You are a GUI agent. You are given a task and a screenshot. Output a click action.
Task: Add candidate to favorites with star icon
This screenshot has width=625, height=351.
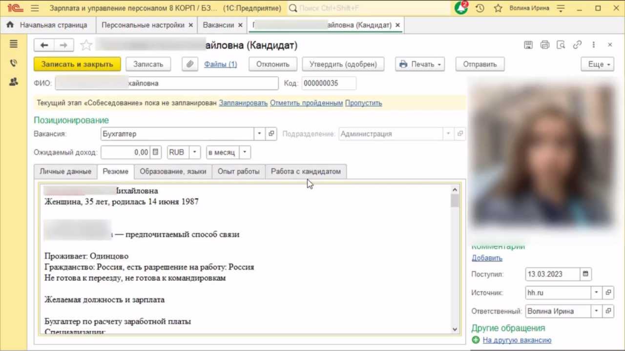(86, 45)
